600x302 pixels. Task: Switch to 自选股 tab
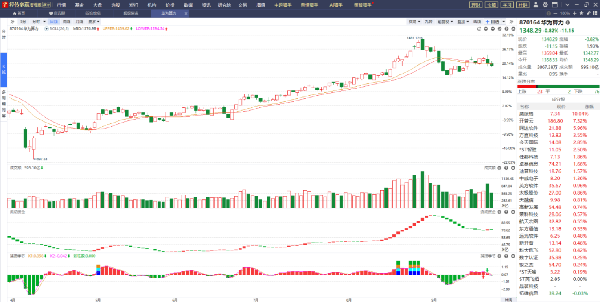pyautogui.click(x=57, y=13)
